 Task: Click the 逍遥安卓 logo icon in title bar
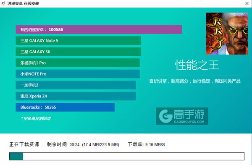point(3,3)
